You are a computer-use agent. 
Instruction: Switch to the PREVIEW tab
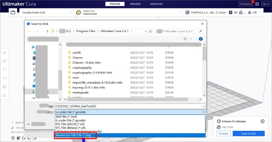[135, 4]
